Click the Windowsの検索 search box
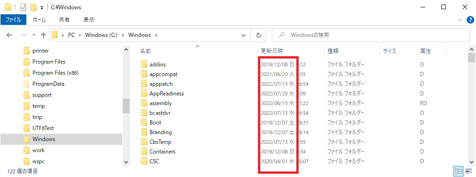Screen dimensions: 476x177 pos(370,35)
